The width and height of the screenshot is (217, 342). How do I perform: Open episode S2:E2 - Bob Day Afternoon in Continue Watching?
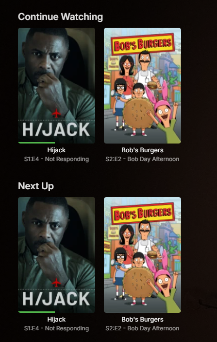142,159
